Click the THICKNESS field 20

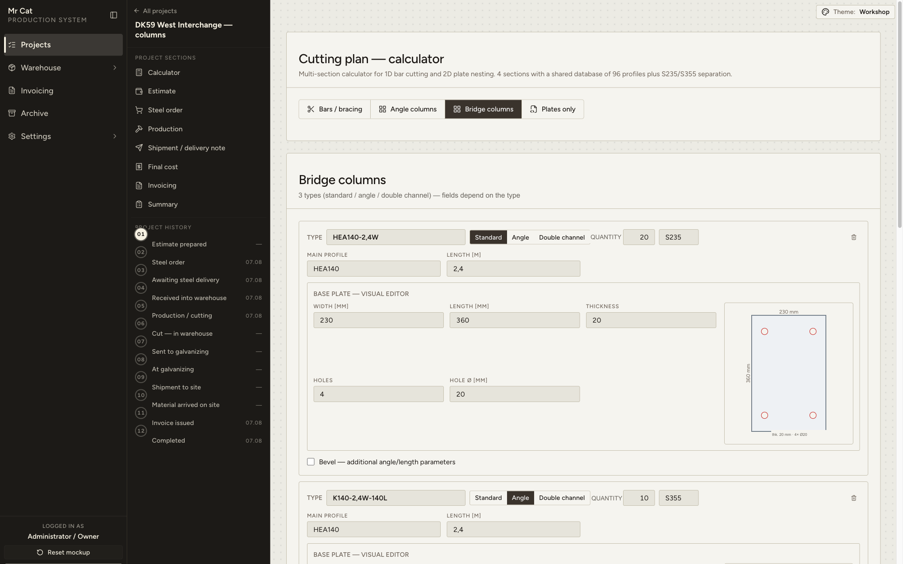tap(651, 320)
